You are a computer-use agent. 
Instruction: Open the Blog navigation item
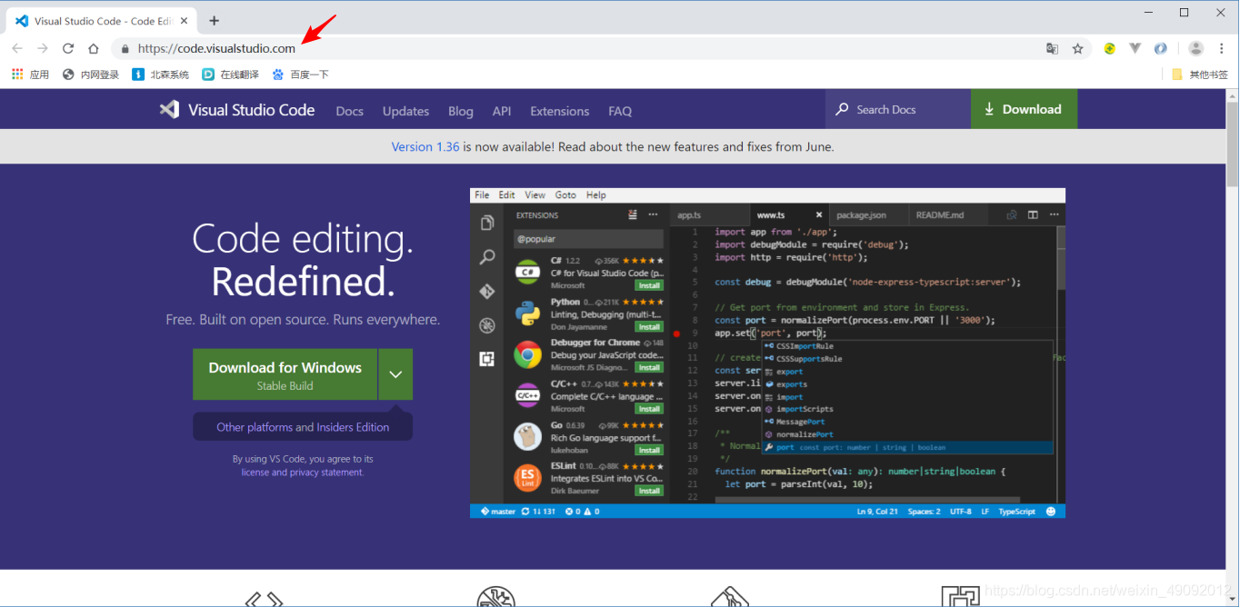tap(461, 111)
